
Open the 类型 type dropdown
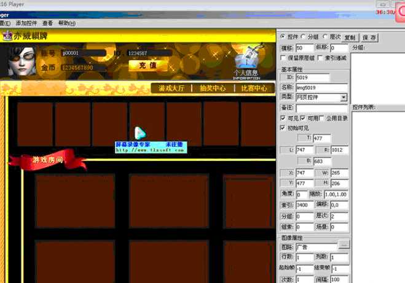point(344,98)
